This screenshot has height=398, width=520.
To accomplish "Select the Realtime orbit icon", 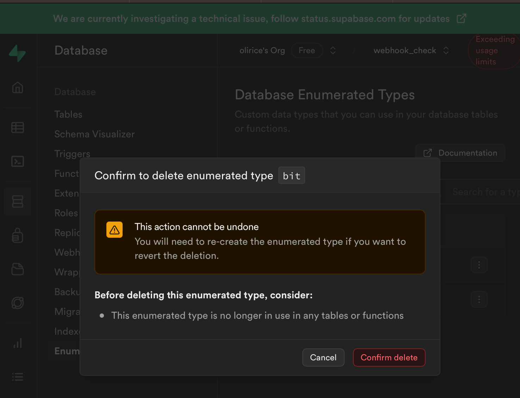I will pos(17,303).
